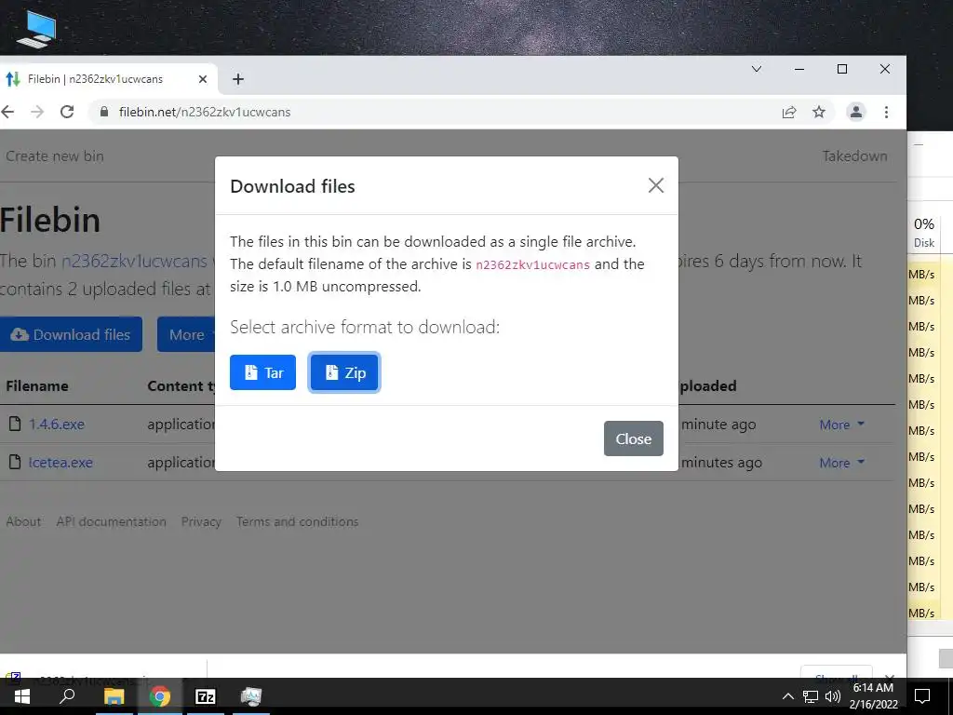The width and height of the screenshot is (953, 715).
Task: Open the 1.4.6.exe file link
Action: click(57, 425)
